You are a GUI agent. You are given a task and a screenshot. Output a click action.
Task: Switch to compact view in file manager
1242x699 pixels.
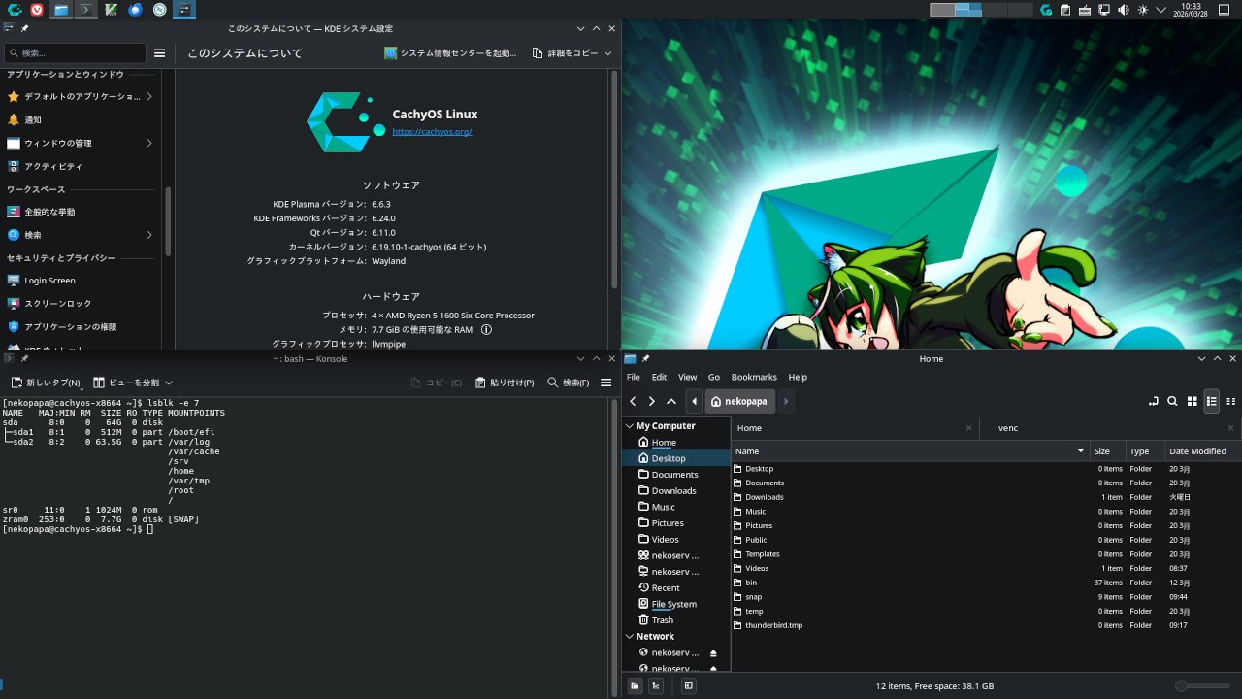pos(1231,401)
